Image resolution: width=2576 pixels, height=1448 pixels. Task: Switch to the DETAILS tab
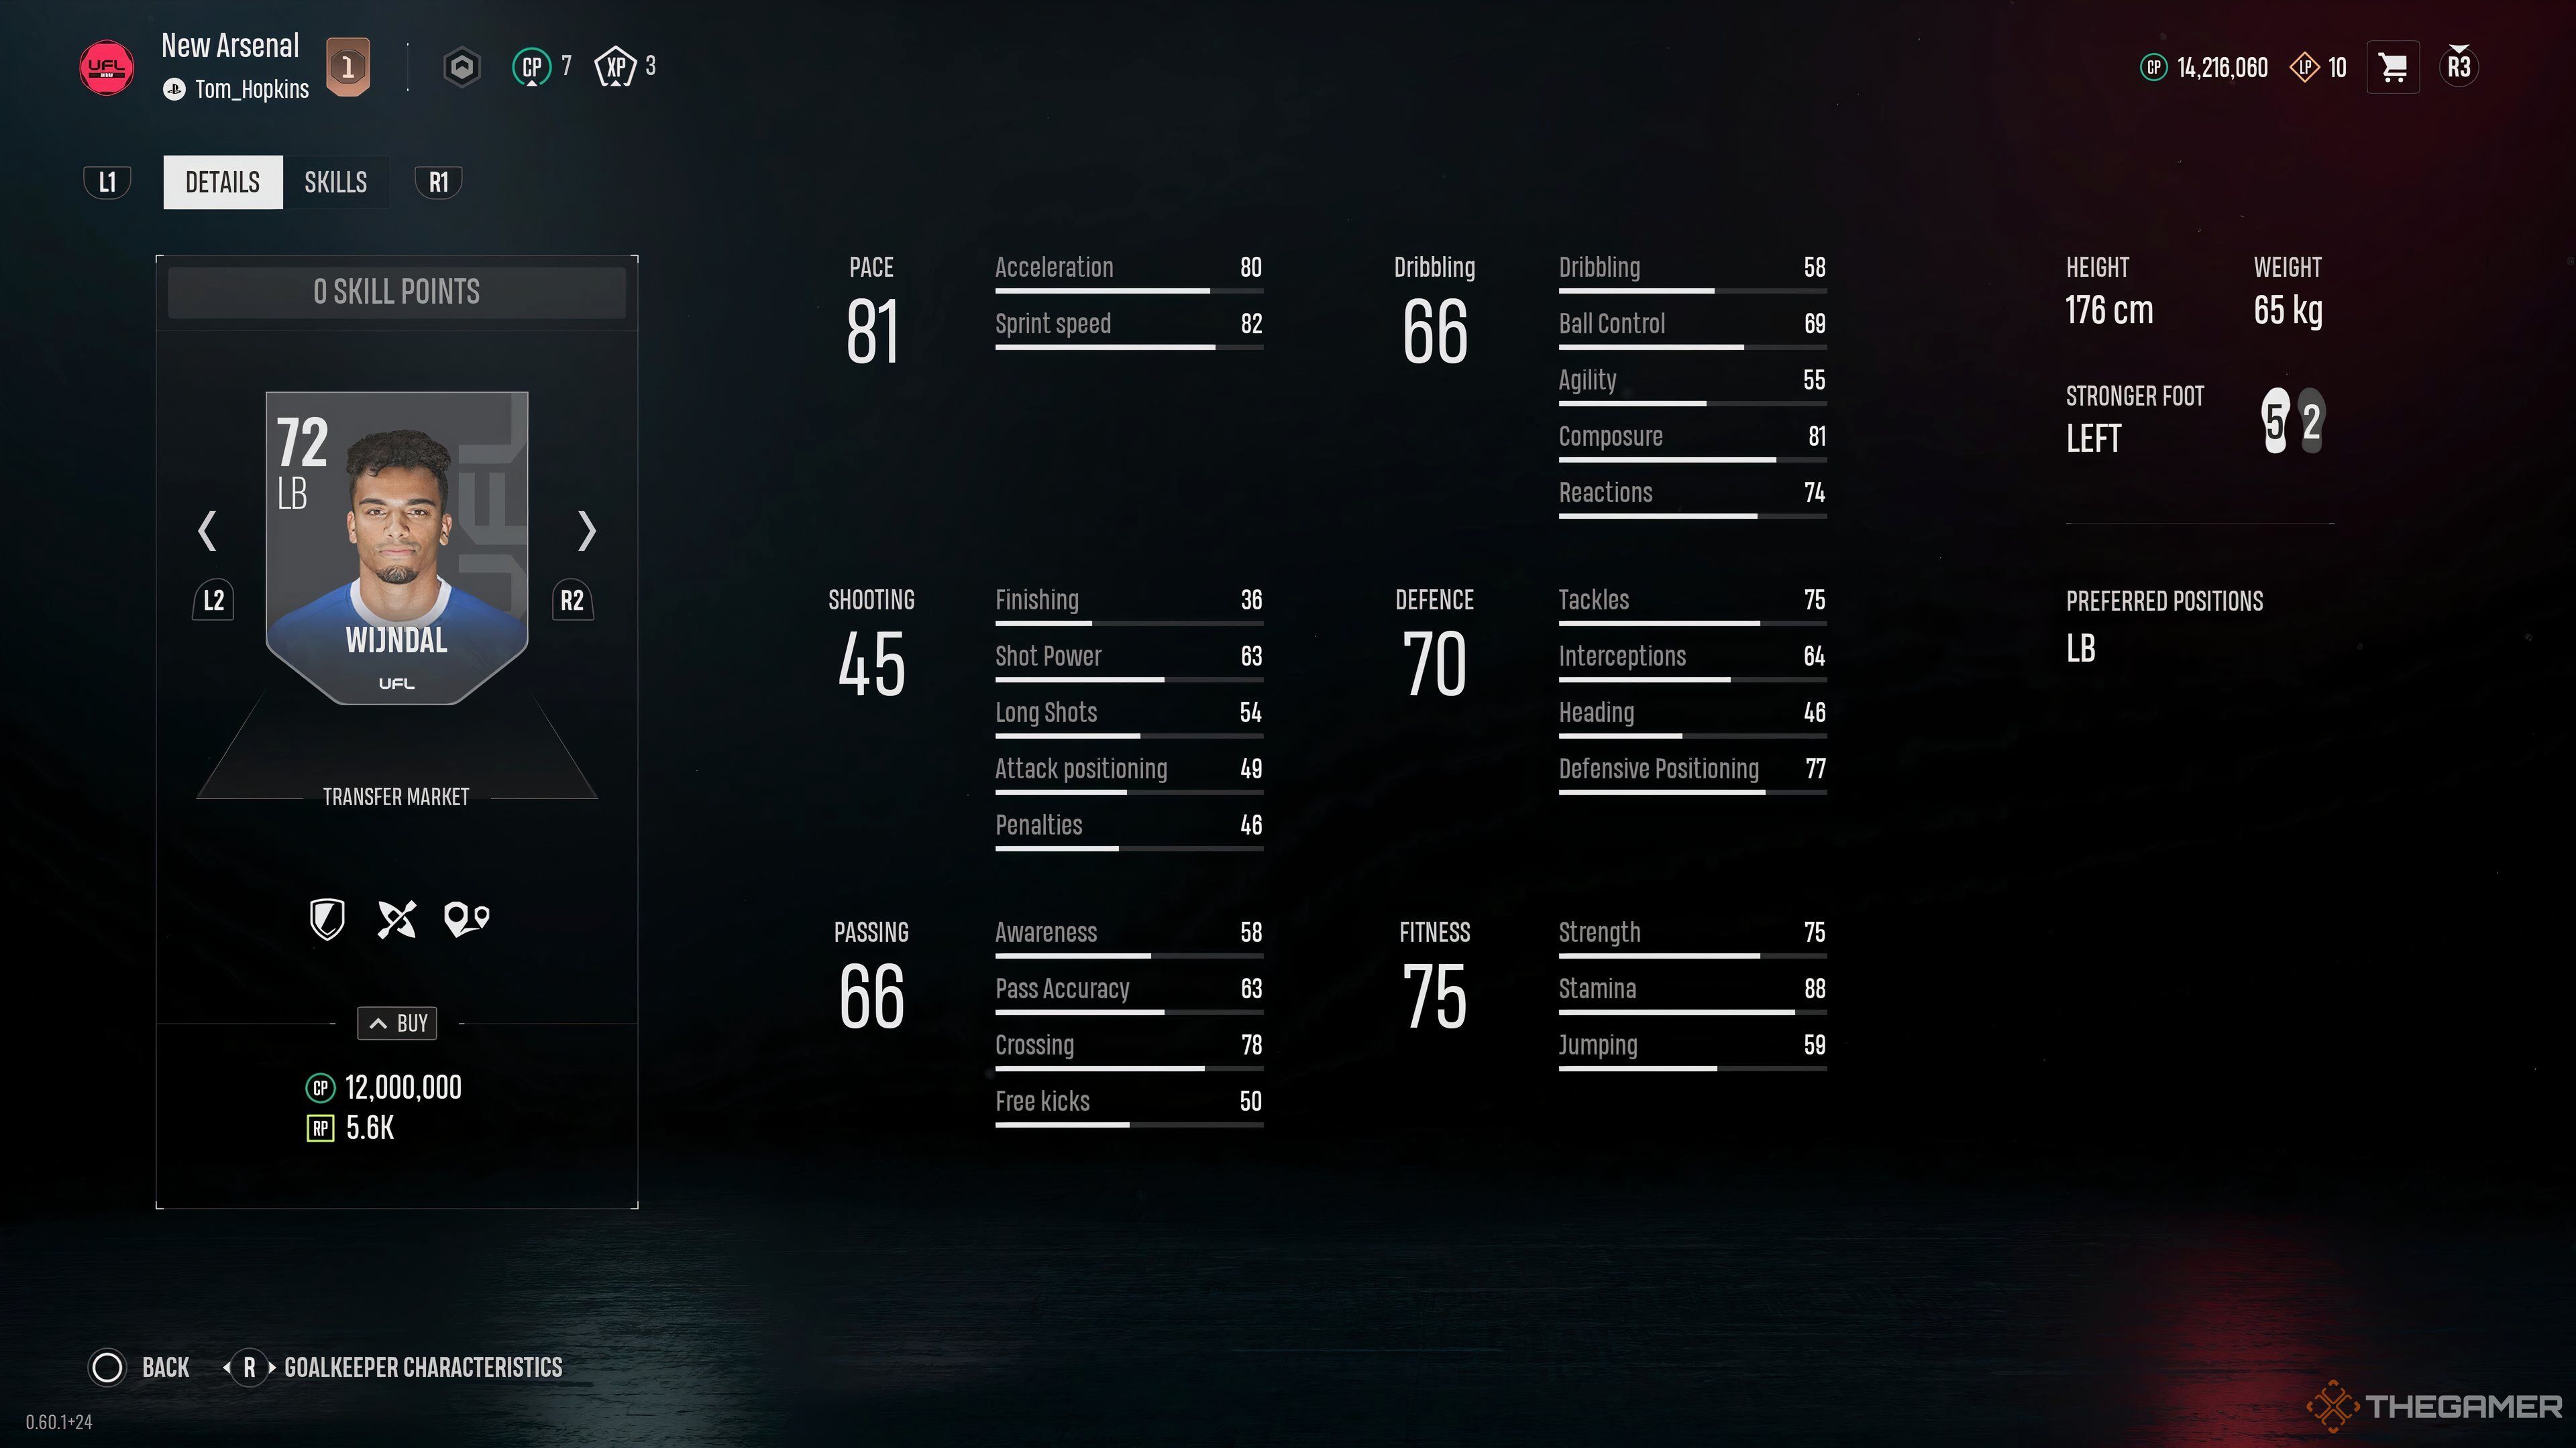(223, 182)
